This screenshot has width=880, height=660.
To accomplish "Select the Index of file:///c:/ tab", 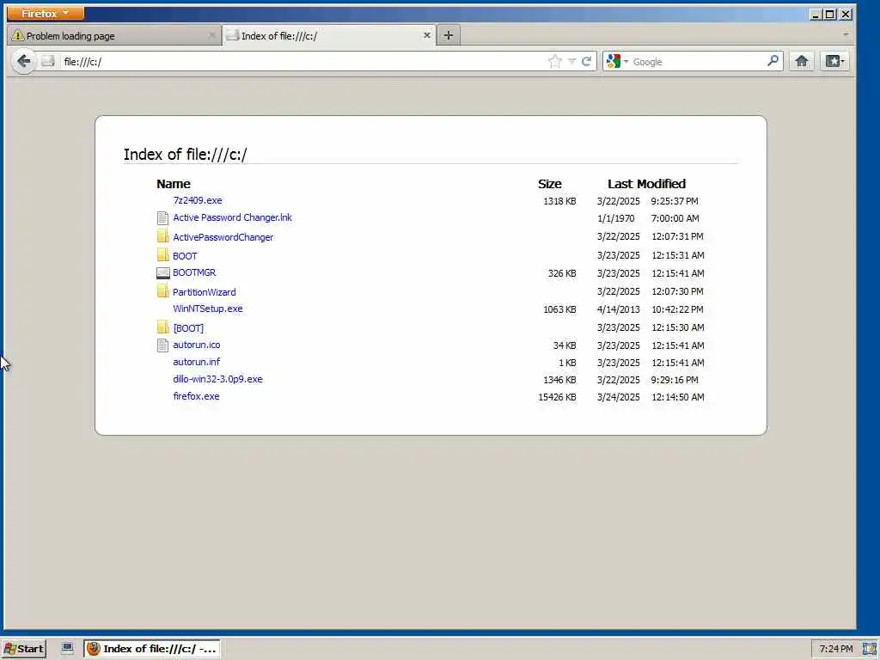I will pos(329,35).
